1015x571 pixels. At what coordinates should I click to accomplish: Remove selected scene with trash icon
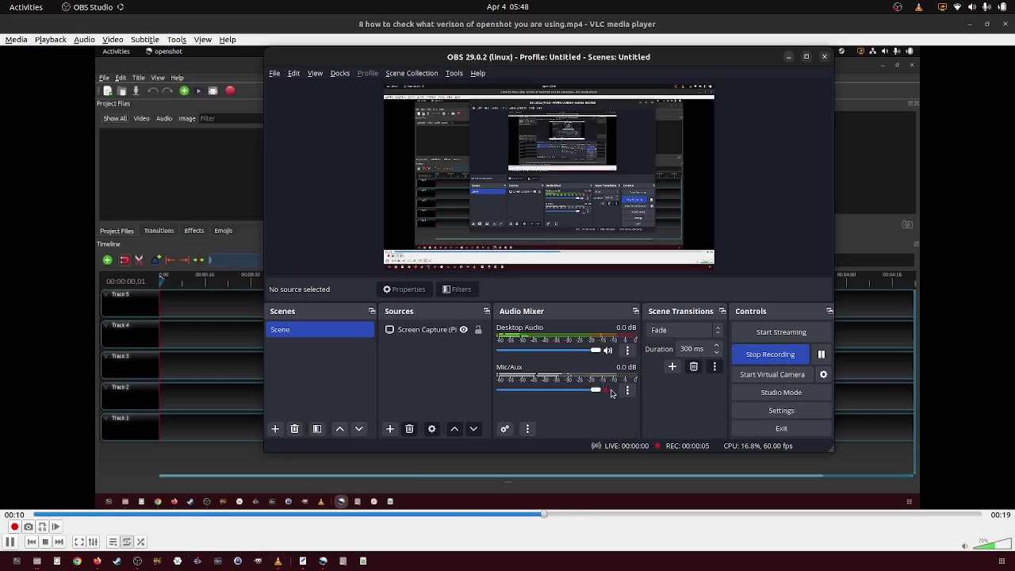(x=294, y=429)
